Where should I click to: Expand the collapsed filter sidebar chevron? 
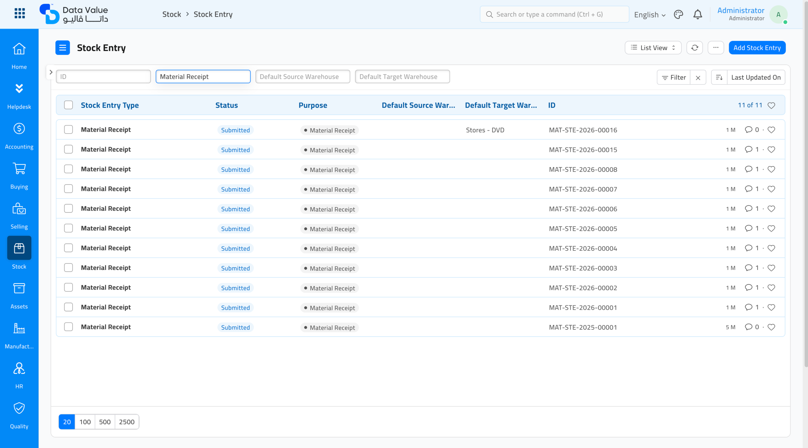51,72
